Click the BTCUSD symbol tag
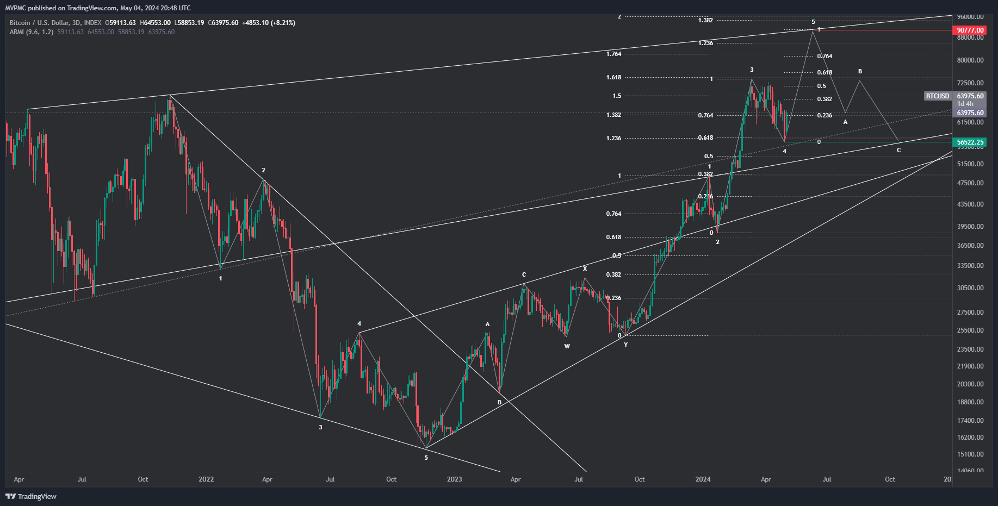998x506 pixels. (938, 96)
